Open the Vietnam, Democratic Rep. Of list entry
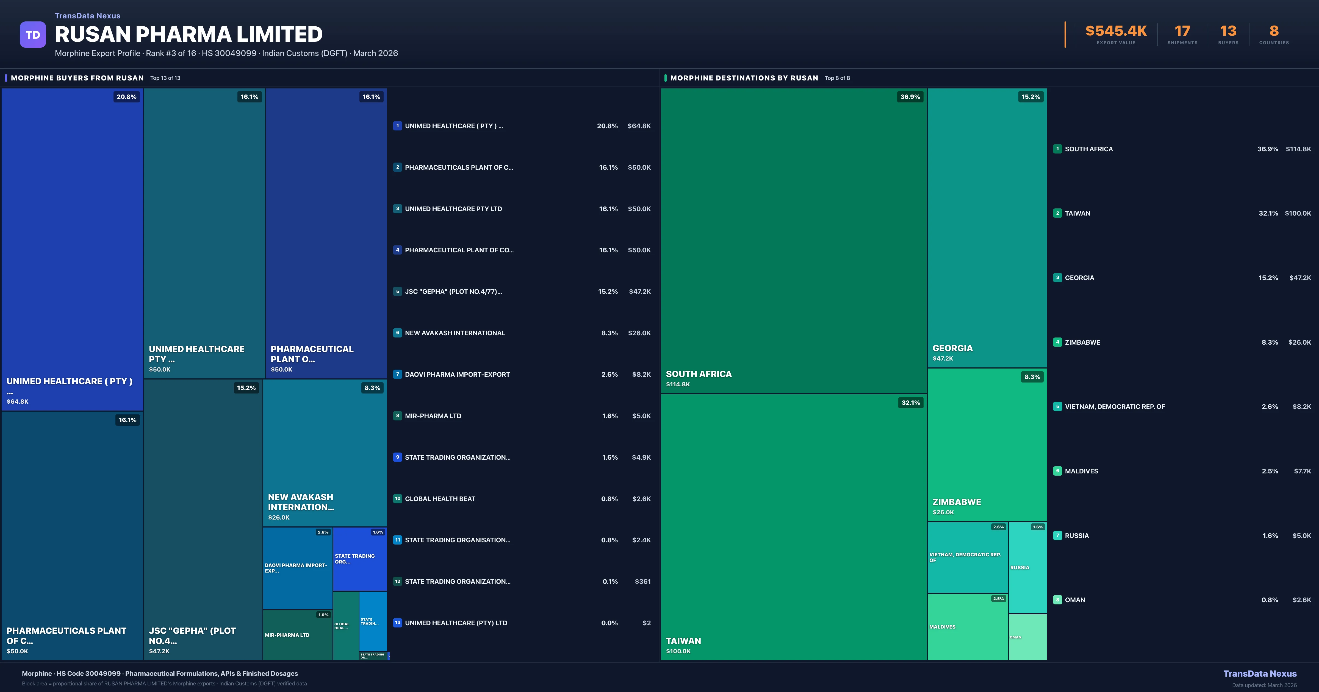This screenshot has height=692, width=1319. tap(1114, 407)
